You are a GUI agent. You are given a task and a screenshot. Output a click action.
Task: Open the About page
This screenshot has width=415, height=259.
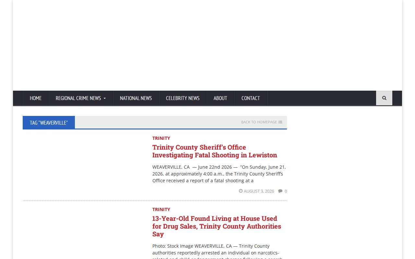(x=220, y=98)
